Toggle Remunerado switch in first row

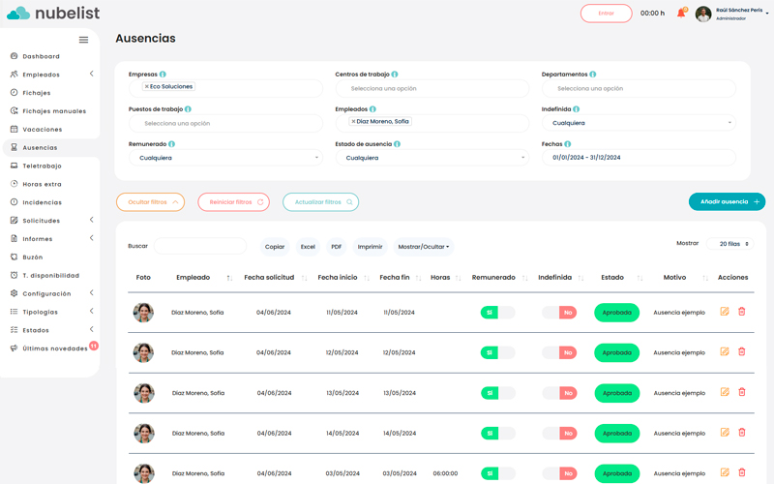click(497, 313)
